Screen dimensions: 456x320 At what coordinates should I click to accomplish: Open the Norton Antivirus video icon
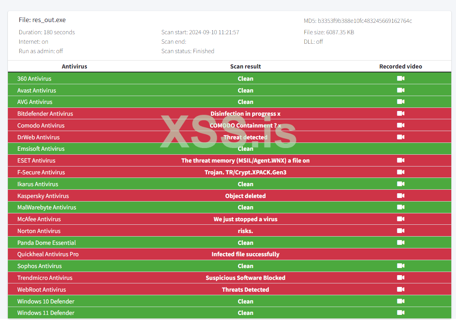(x=400, y=231)
